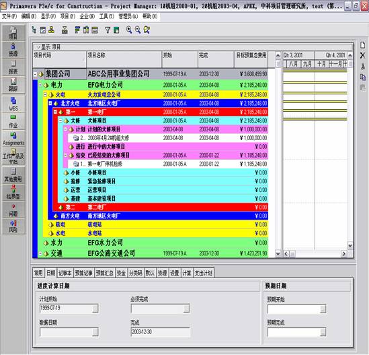Open the 其他费用 (Expenses) sidebar icon
This screenshot has width=369, height=355.
(13, 175)
